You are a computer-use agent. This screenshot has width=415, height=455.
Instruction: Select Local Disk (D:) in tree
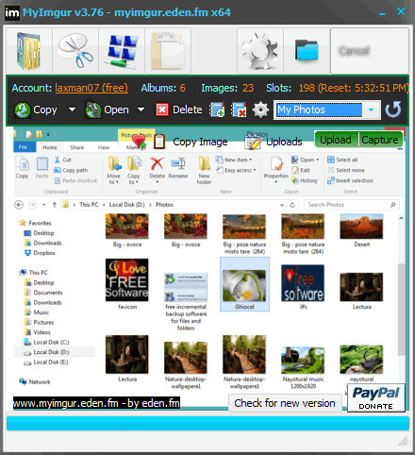pos(47,352)
